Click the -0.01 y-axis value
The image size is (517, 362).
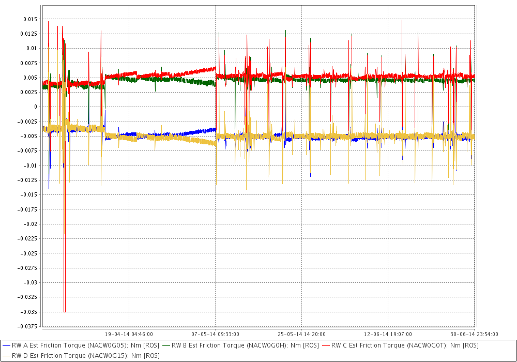click(30, 165)
